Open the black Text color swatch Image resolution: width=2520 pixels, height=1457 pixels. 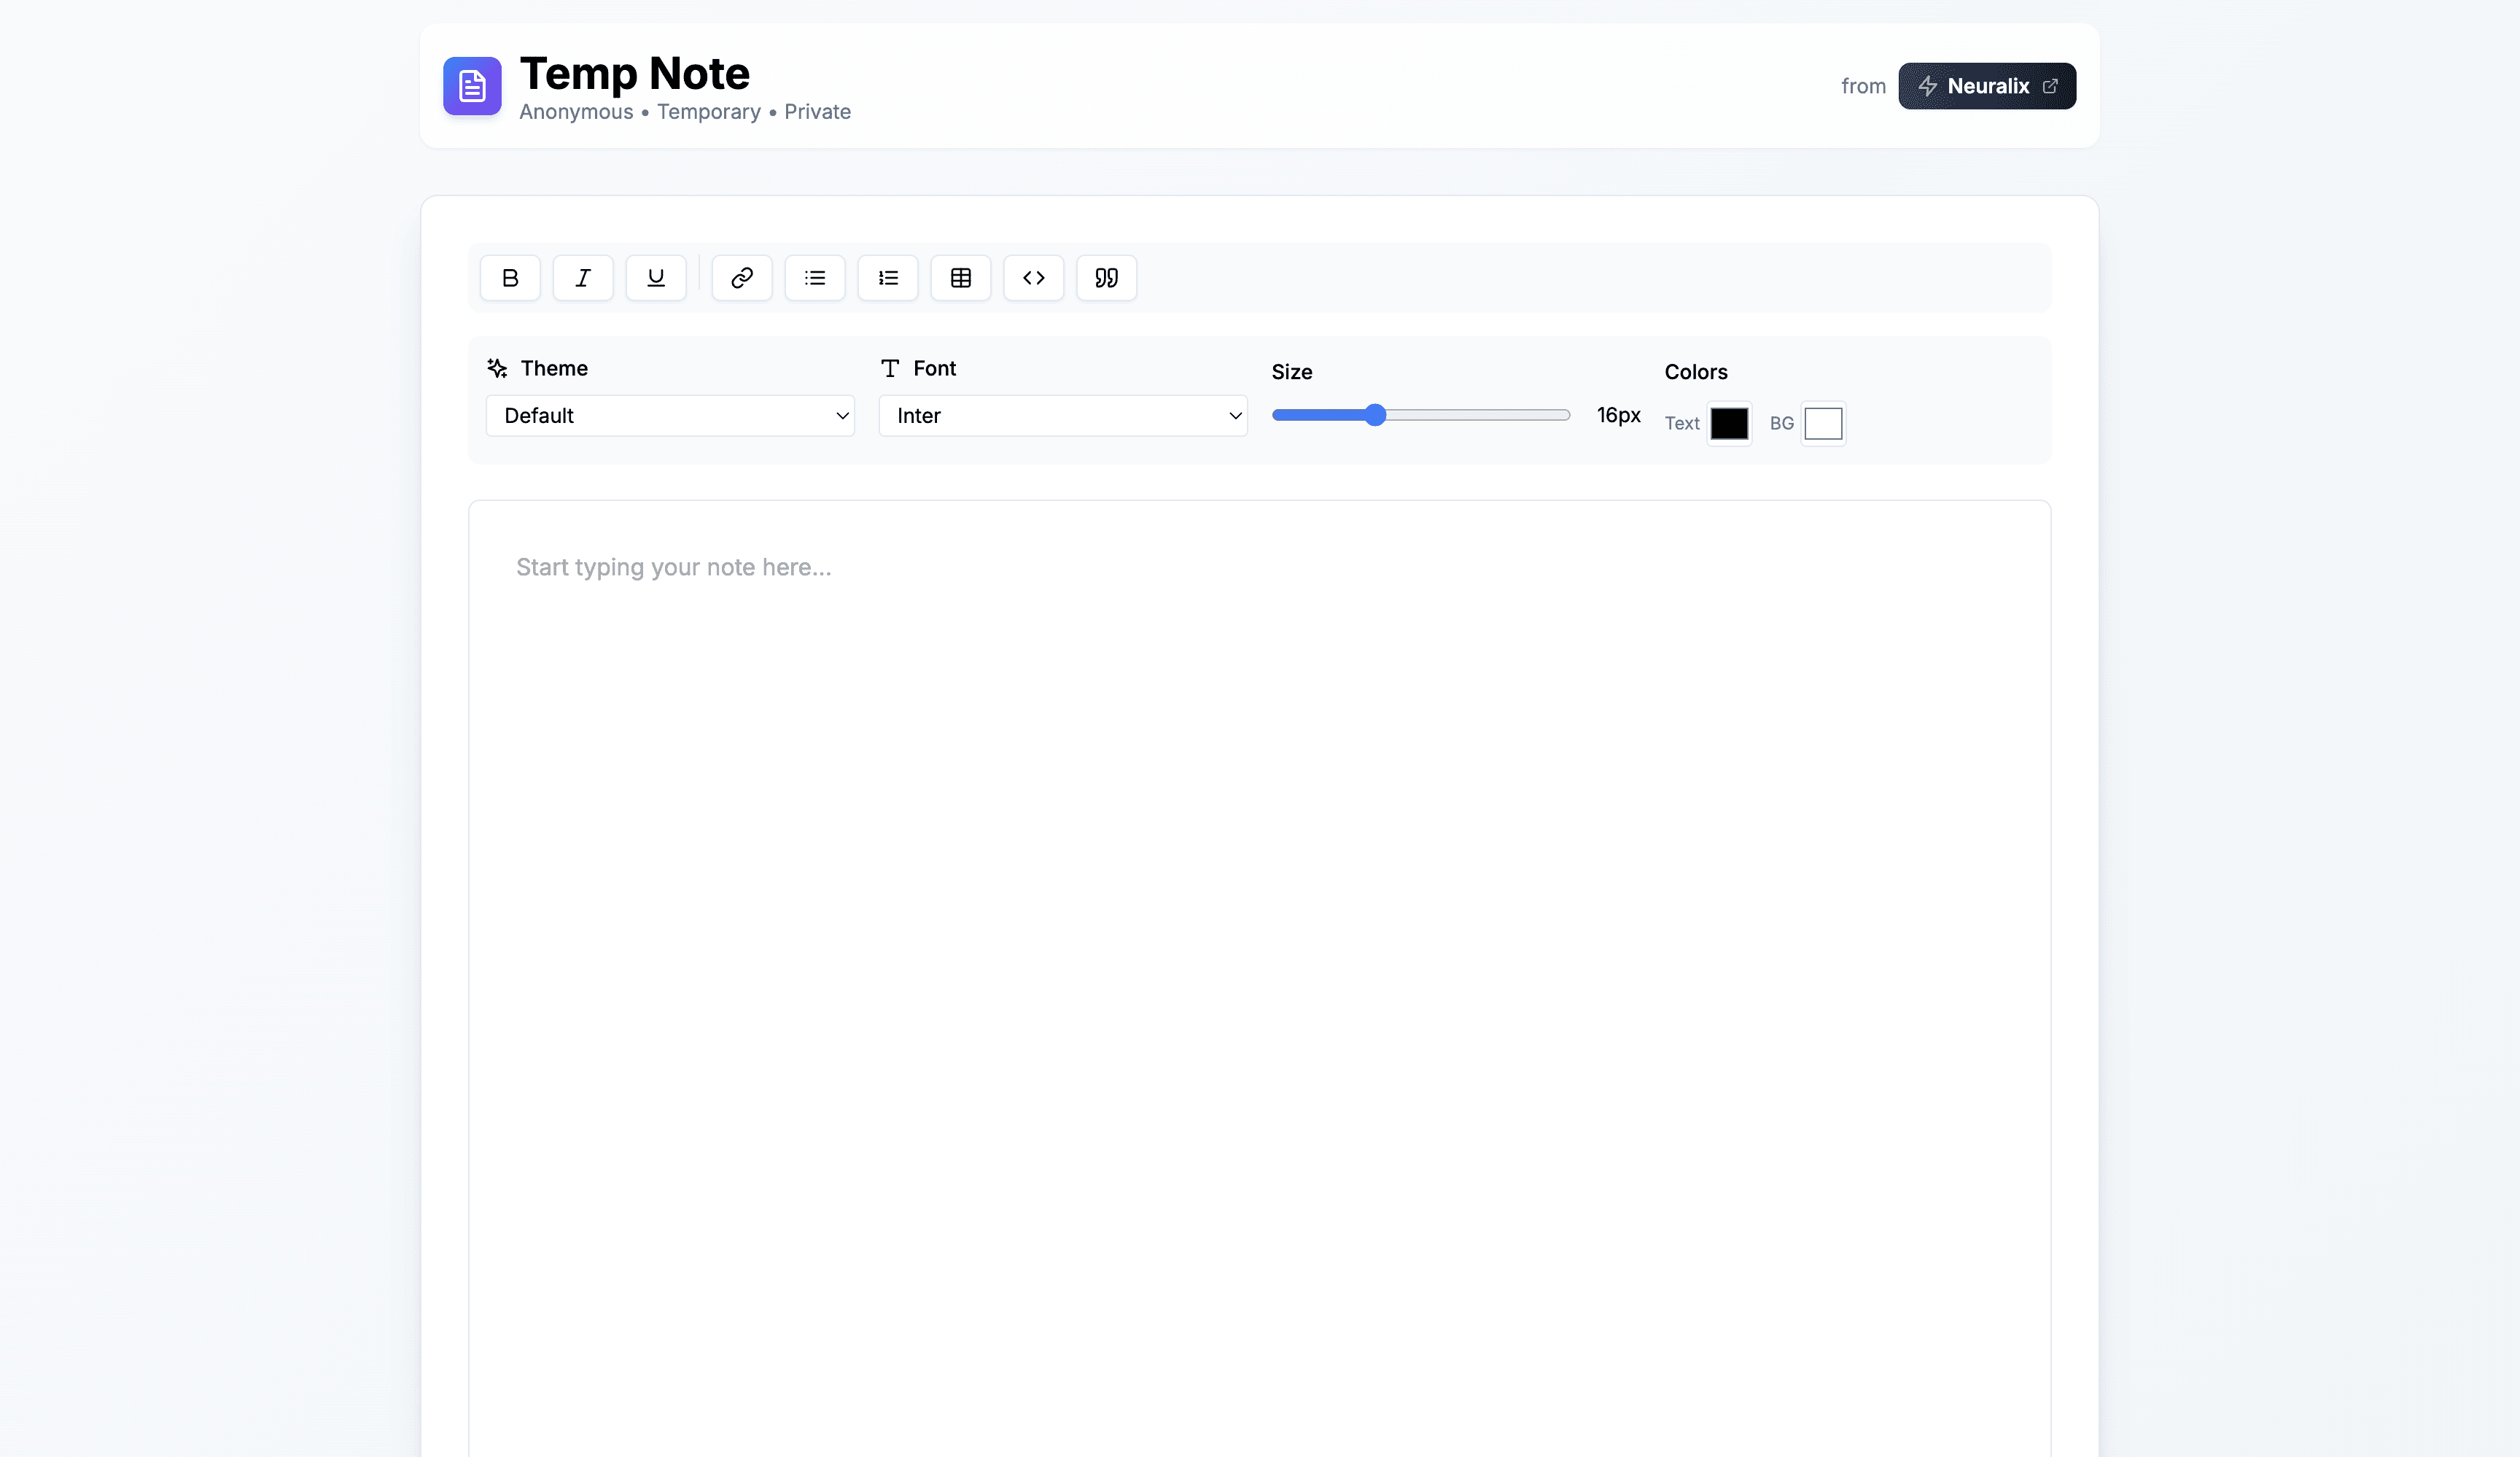click(x=1729, y=424)
